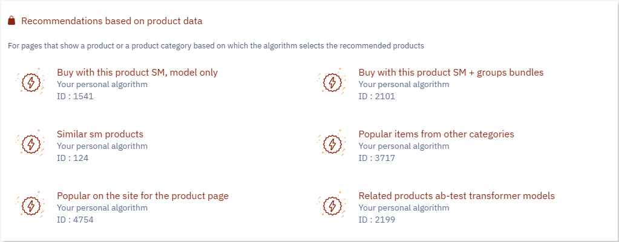The width and height of the screenshot is (619, 242).
Task: Click ID : 124 label
Action: point(73,158)
